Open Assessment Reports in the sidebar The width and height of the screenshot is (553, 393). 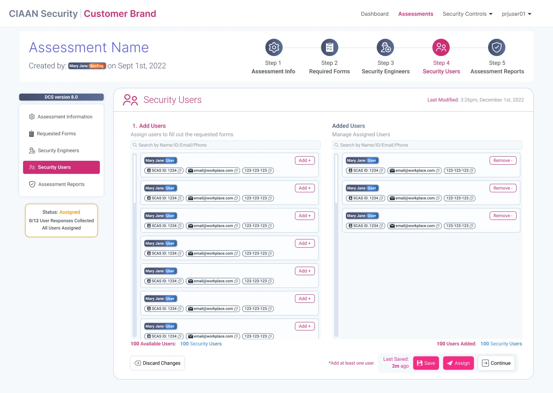61,184
